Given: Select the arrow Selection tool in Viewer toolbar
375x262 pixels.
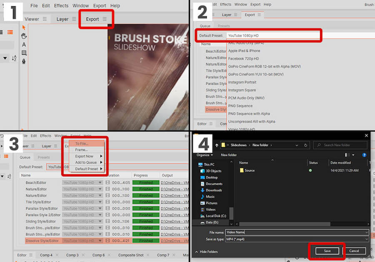Looking at the screenshot, I should (x=24, y=27).
